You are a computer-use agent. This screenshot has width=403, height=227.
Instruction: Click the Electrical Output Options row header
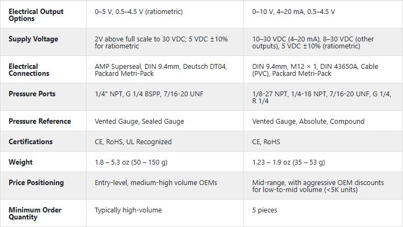(x=36, y=15)
